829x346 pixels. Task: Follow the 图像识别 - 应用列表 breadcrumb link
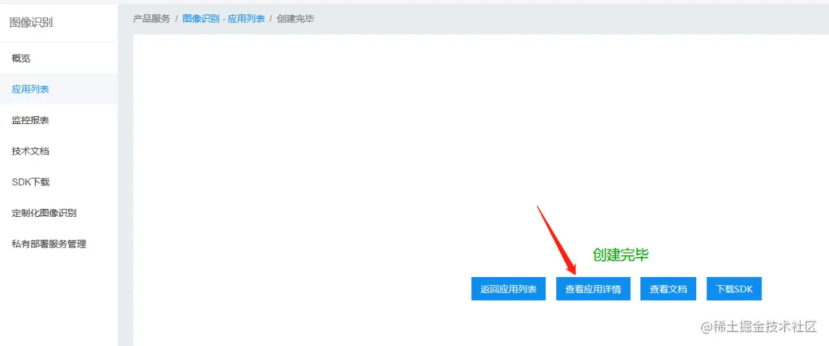click(223, 19)
